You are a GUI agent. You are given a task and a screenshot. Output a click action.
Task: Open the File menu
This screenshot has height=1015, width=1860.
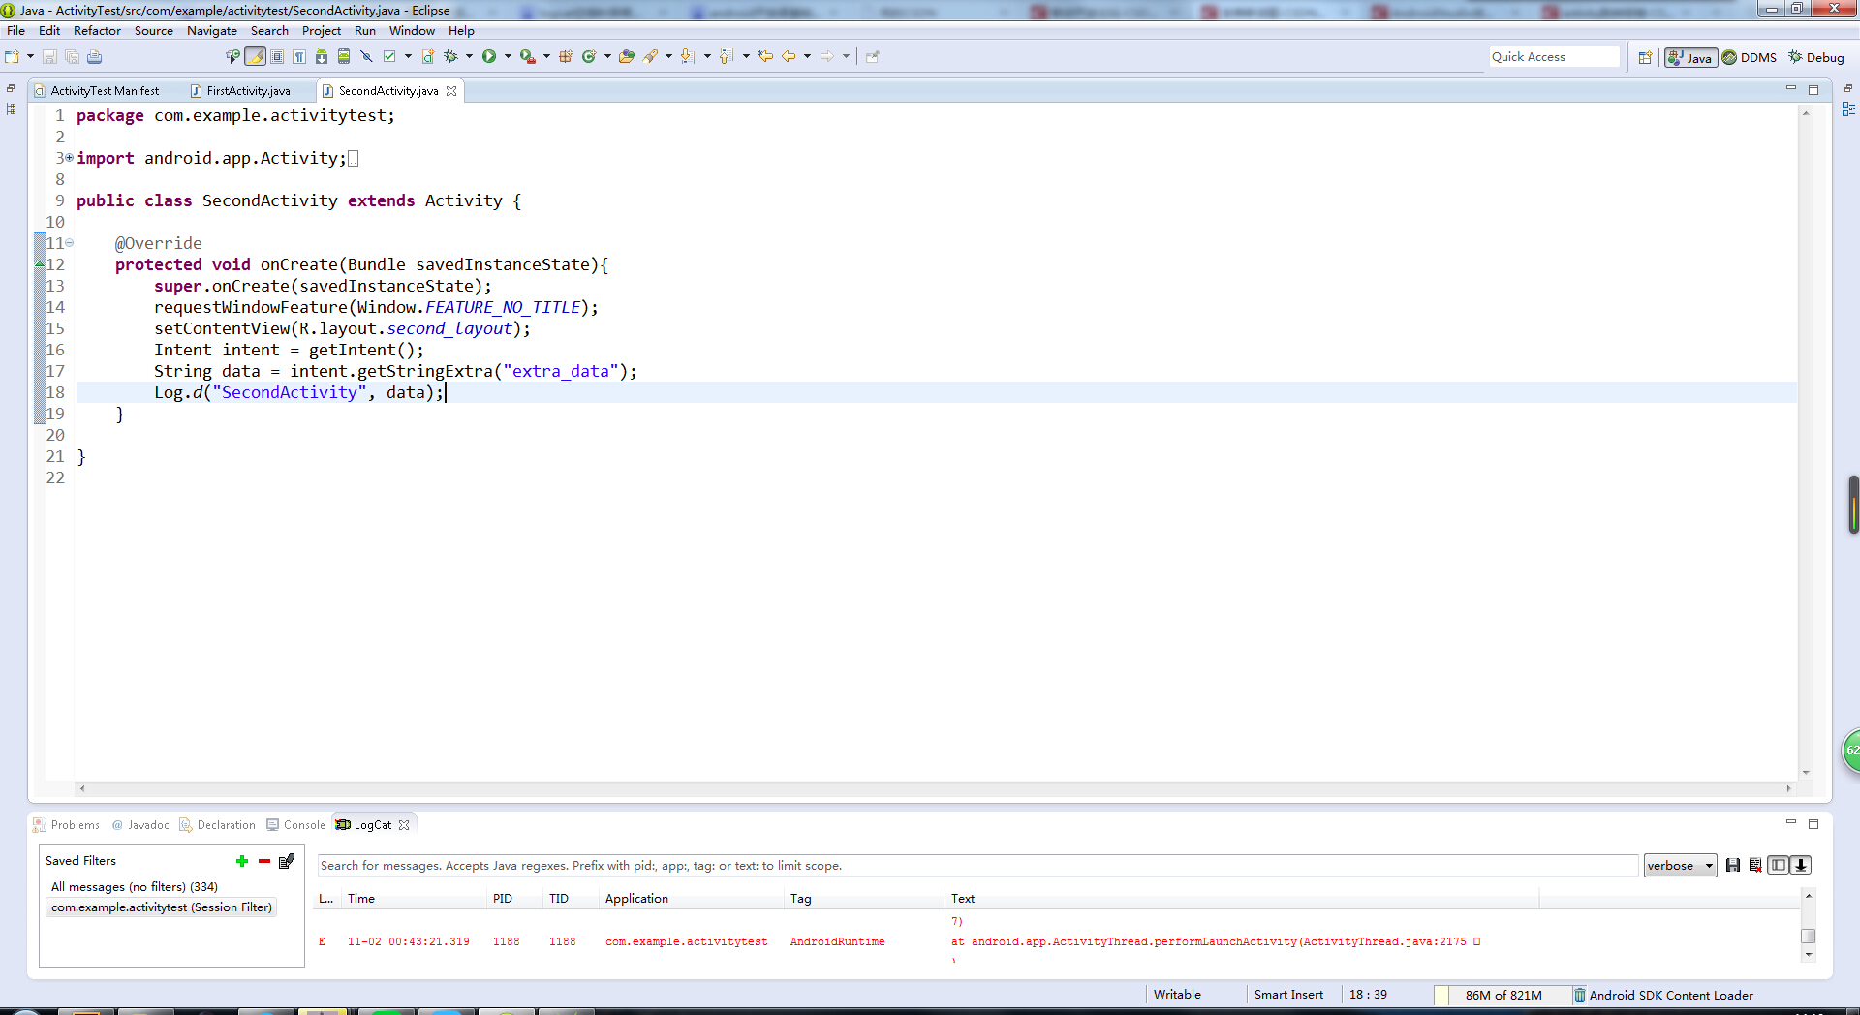point(16,31)
